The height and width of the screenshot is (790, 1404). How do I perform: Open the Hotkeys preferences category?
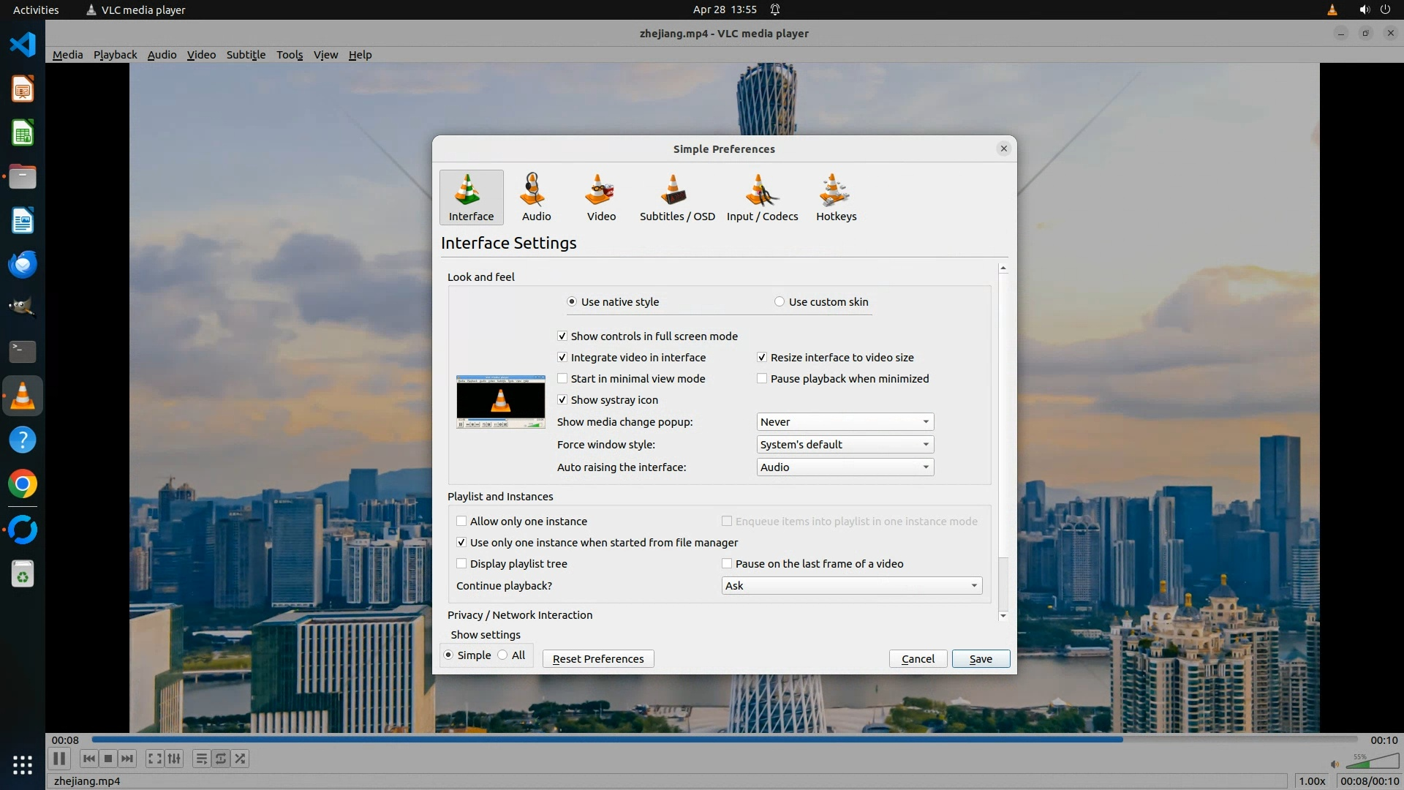[x=836, y=197]
